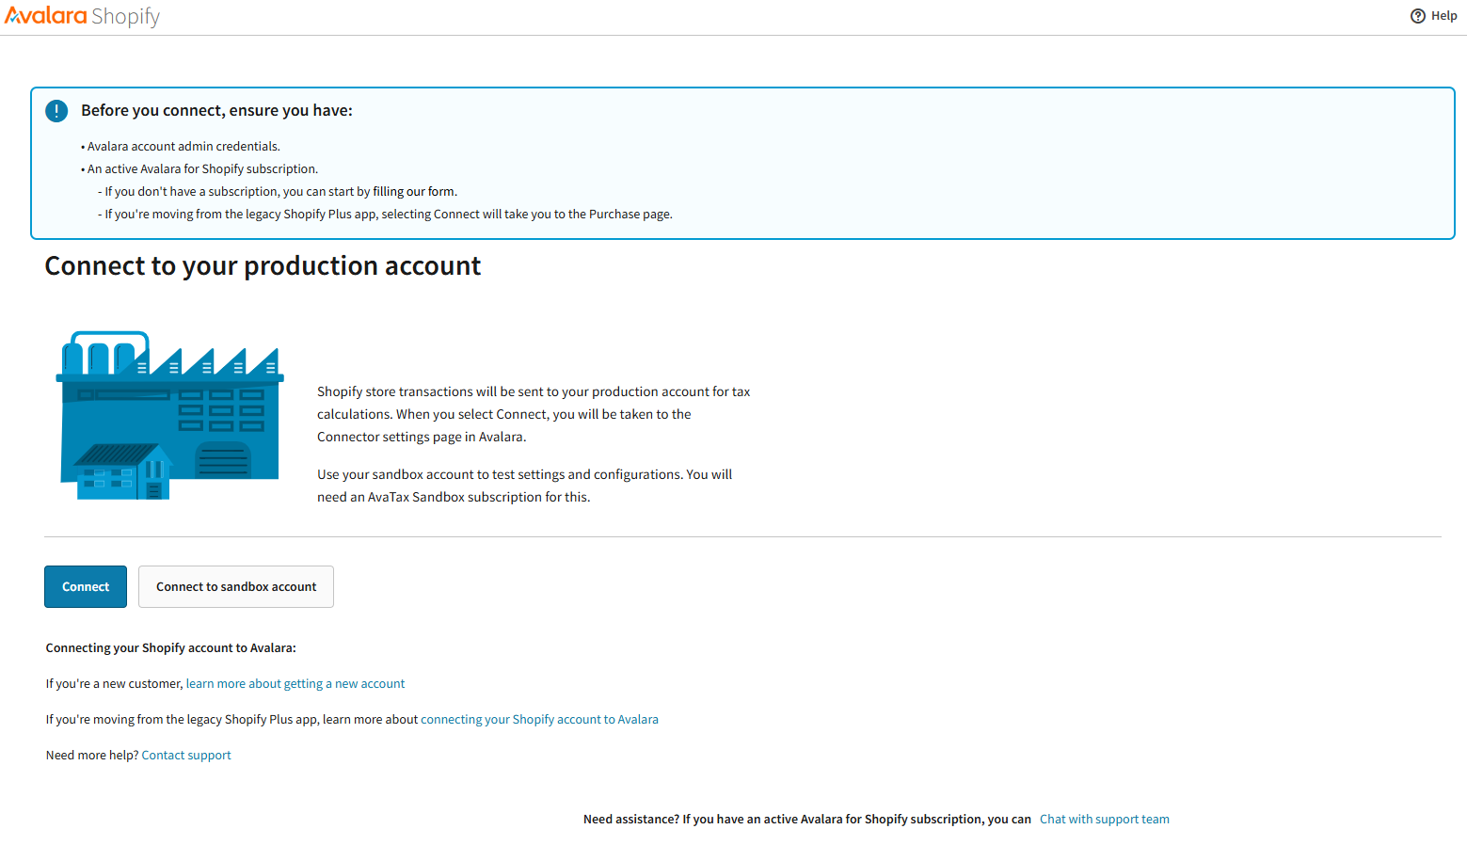Click 'An active Avalara for Shopify subscription.' bullet
Viewport: 1467px width, 845px height.
click(x=202, y=169)
